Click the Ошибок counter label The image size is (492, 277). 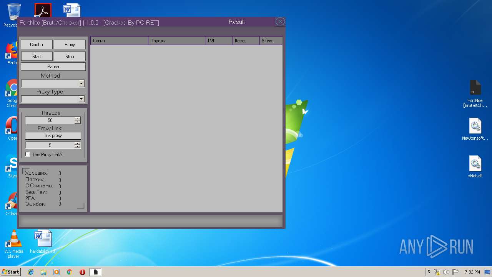pyautogui.click(x=35, y=204)
